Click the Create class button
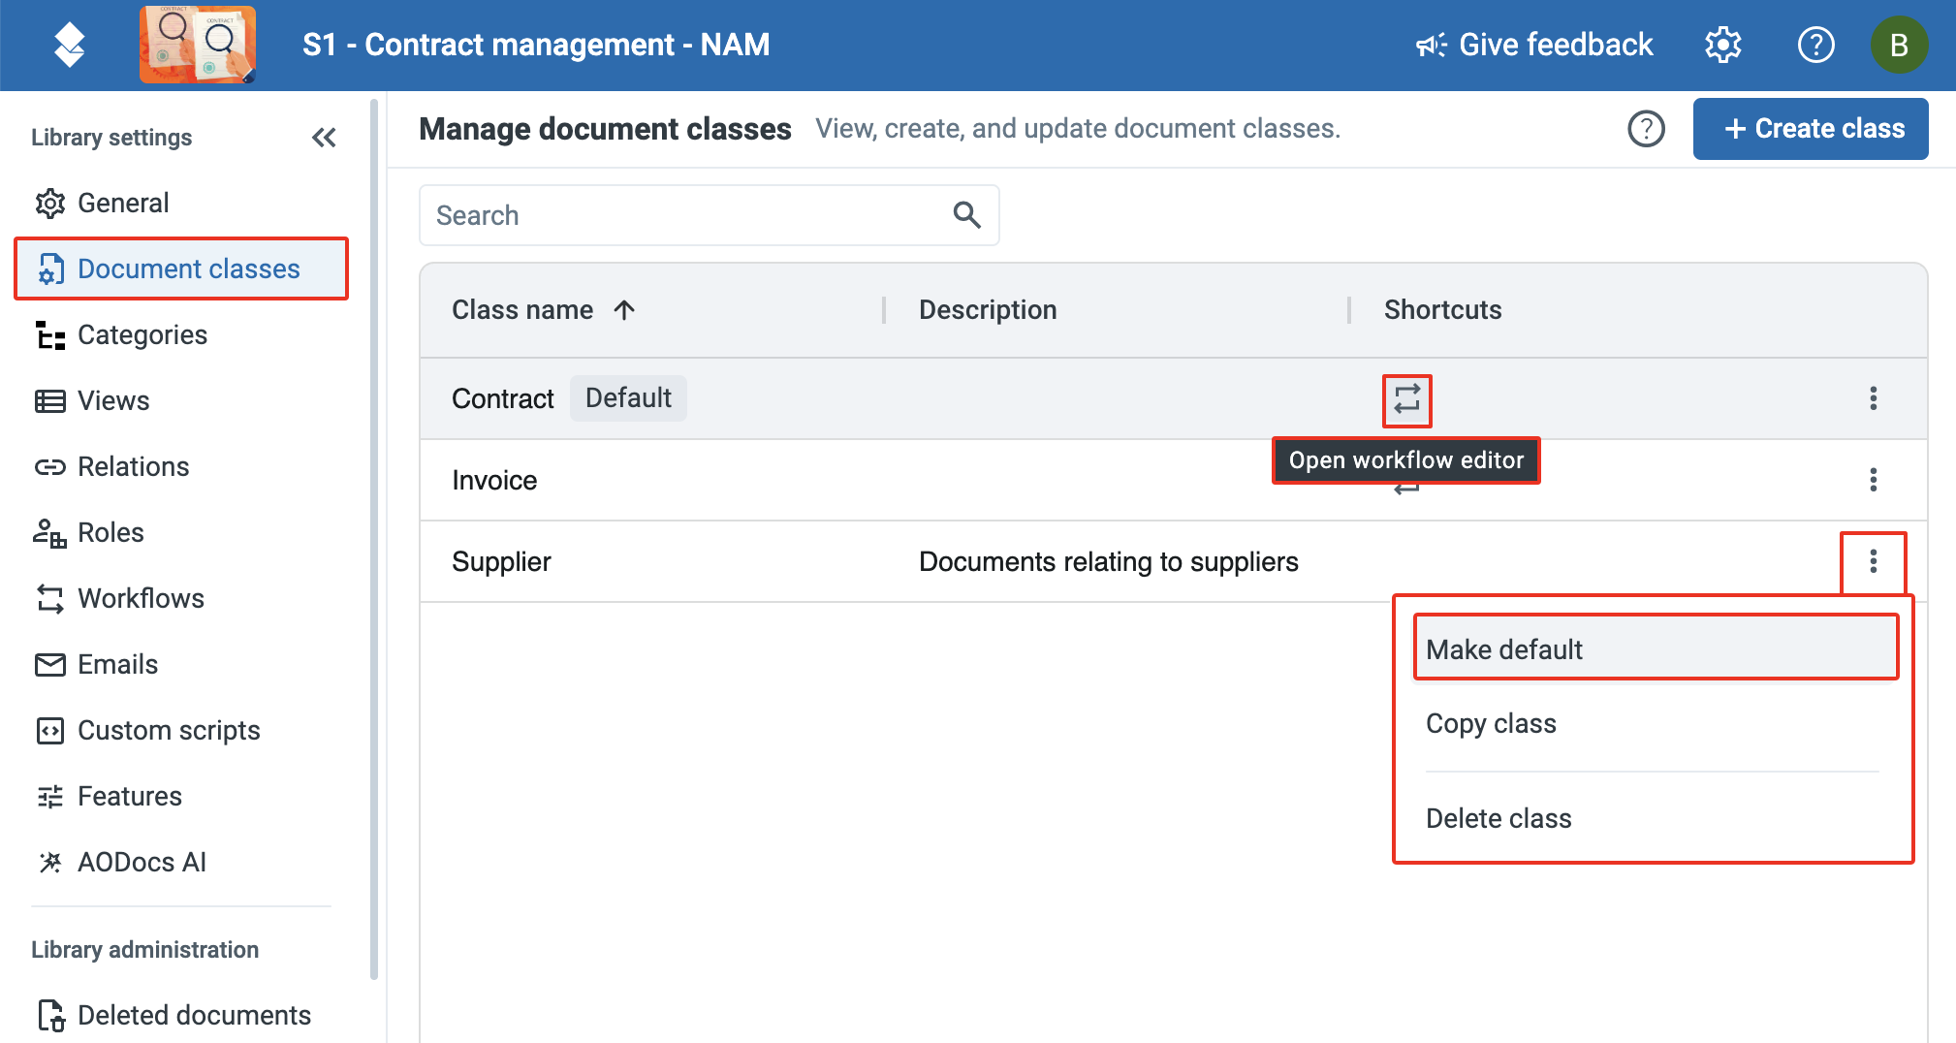 pyautogui.click(x=1810, y=129)
